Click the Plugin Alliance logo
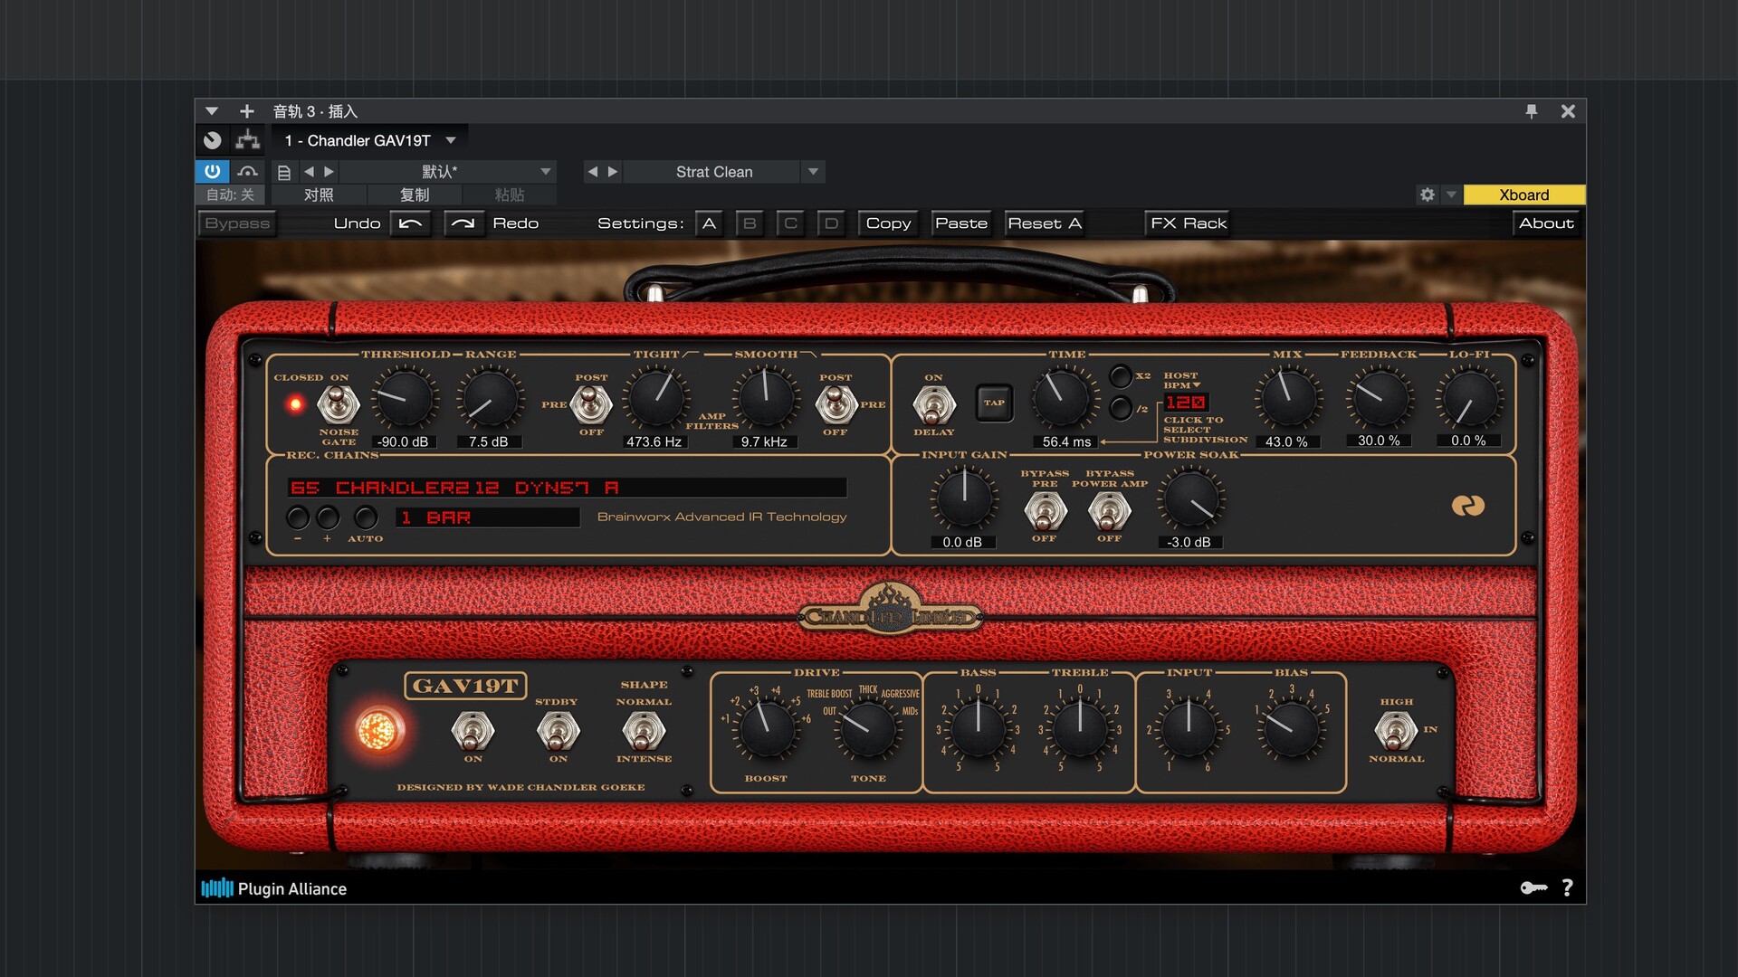This screenshot has height=977, width=1738. tap(273, 888)
